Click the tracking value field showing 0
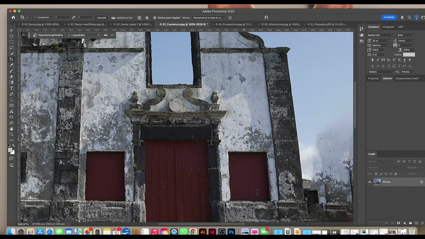 click(404, 45)
